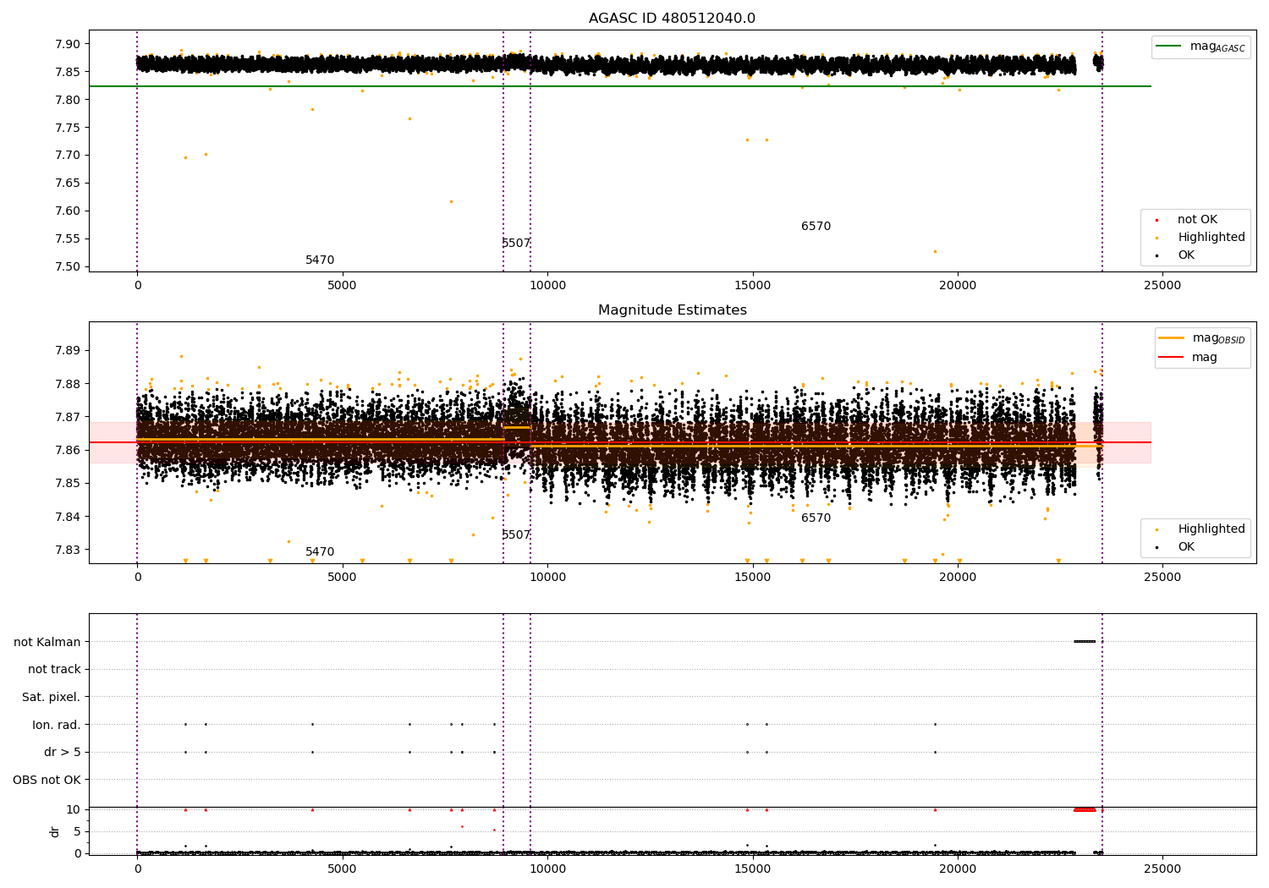Click the "6570" obsid label in top panel
The image size is (1269, 888).
[x=816, y=227]
